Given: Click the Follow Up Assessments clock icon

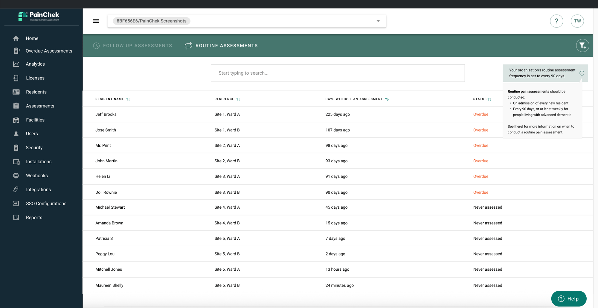Looking at the screenshot, I should (96, 46).
